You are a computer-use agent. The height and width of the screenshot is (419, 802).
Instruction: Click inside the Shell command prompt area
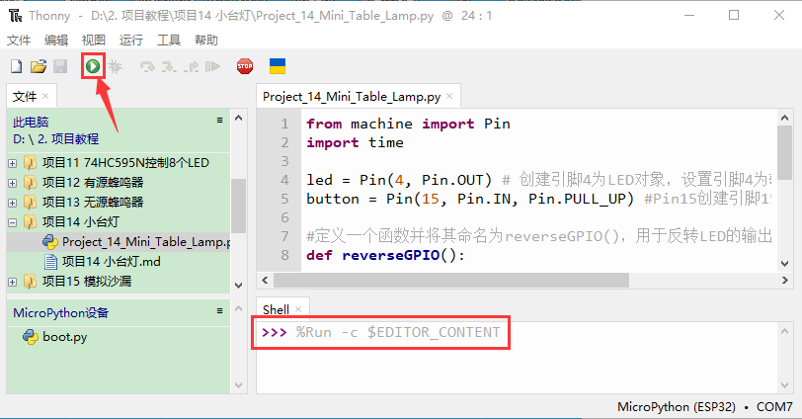pyautogui.click(x=514, y=366)
